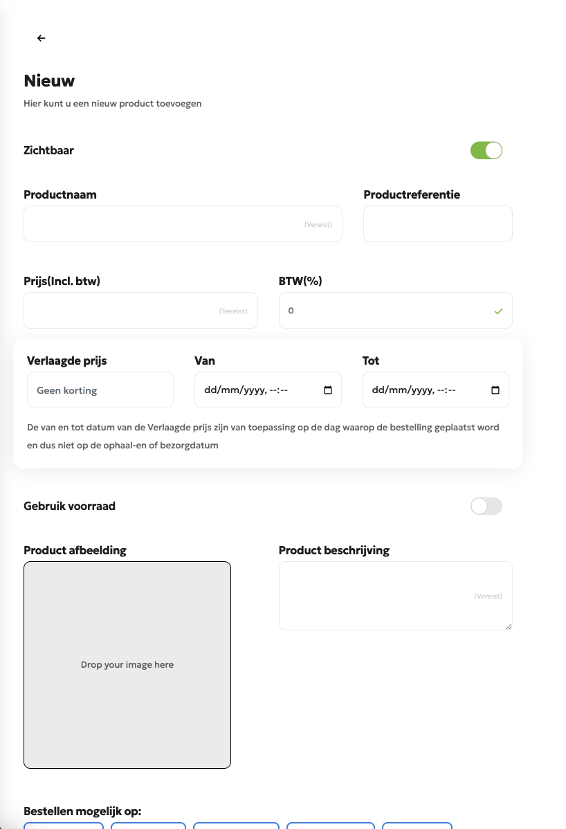Open the BTW(%) dropdown

tap(395, 310)
